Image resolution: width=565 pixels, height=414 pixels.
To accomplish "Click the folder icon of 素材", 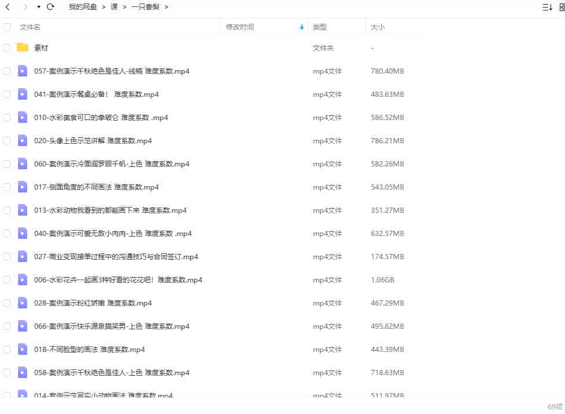I will pos(23,48).
